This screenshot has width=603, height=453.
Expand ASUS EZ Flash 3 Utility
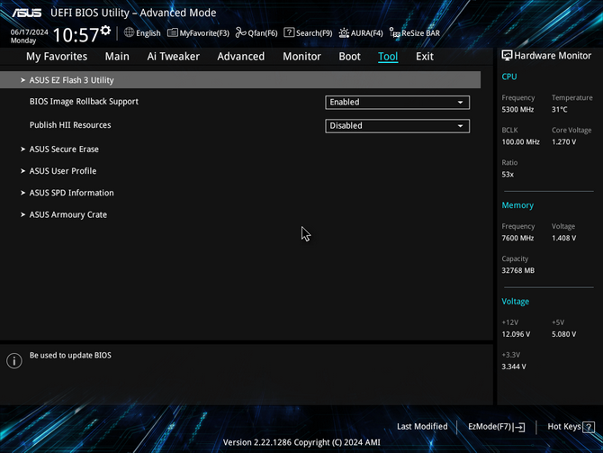[240, 79]
